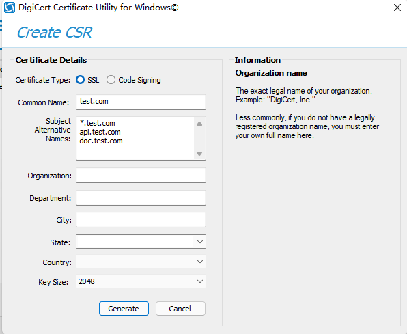Click the scroll up arrow in SAN list
Image resolution: width=407 pixels, height=334 pixels.
pyautogui.click(x=199, y=124)
